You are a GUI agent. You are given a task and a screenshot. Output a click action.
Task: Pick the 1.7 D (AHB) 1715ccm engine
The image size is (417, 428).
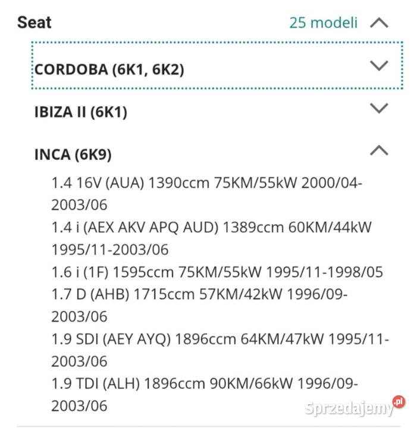pos(199,294)
